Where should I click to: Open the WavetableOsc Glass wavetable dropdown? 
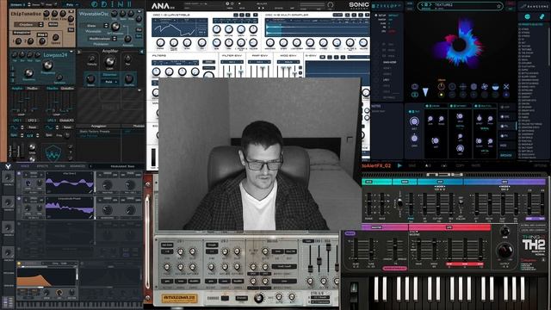pos(95,26)
